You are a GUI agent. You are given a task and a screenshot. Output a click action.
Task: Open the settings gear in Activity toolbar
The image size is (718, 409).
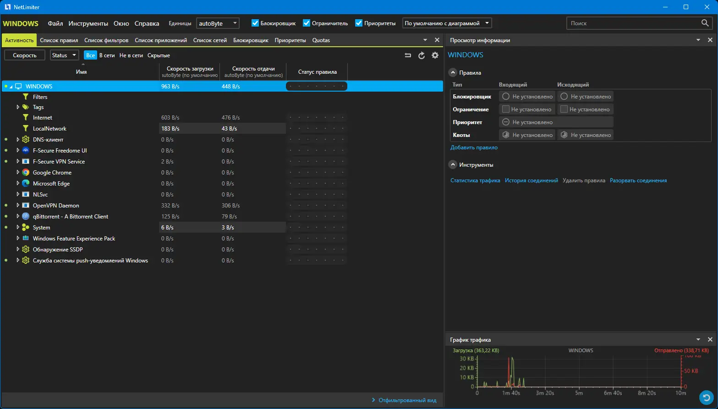coord(435,55)
